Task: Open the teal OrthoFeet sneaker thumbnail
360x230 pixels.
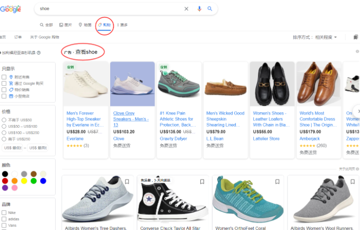Action: tap(248, 200)
